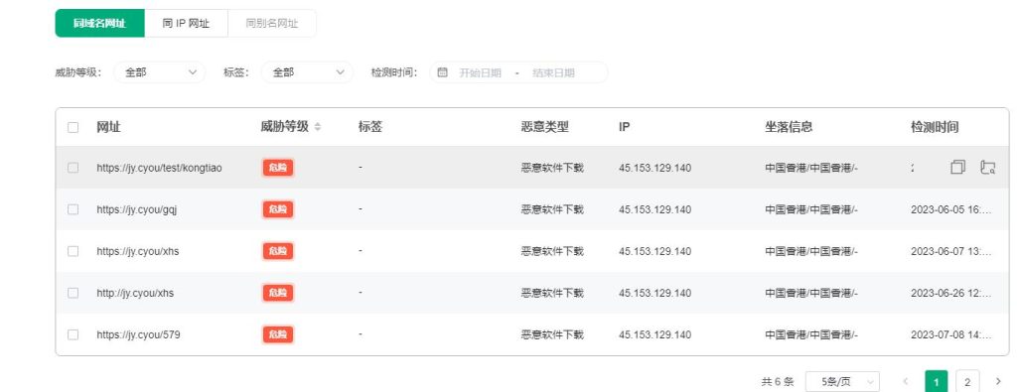Viewport: 1017px width, 392px height.
Task: Go to page 2
Action: pyautogui.click(x=967, y=382)
